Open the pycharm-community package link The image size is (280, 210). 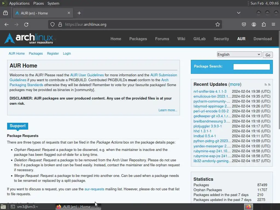212,101
